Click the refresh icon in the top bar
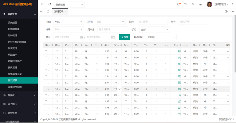Screen dimensions: 236x123 click(50, 4)
